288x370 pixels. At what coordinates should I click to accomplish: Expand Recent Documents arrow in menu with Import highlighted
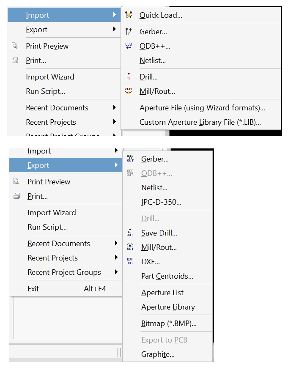(x=115, y=107)
